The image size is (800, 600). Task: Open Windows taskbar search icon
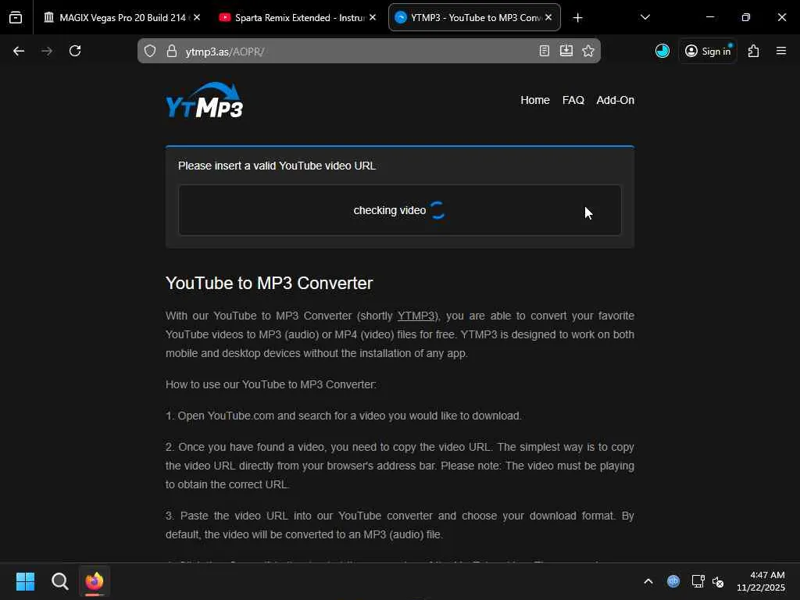coord(59,581)
